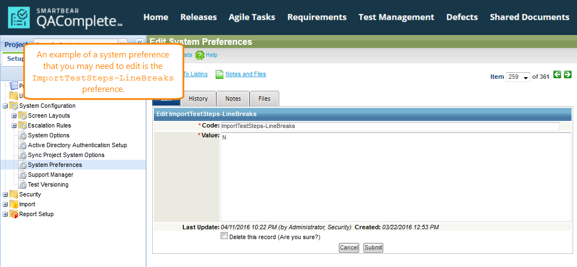The height and width of the screenshot is (267, 577).
Task: Click the QAComplete logo icon
Action: point(19,18)
